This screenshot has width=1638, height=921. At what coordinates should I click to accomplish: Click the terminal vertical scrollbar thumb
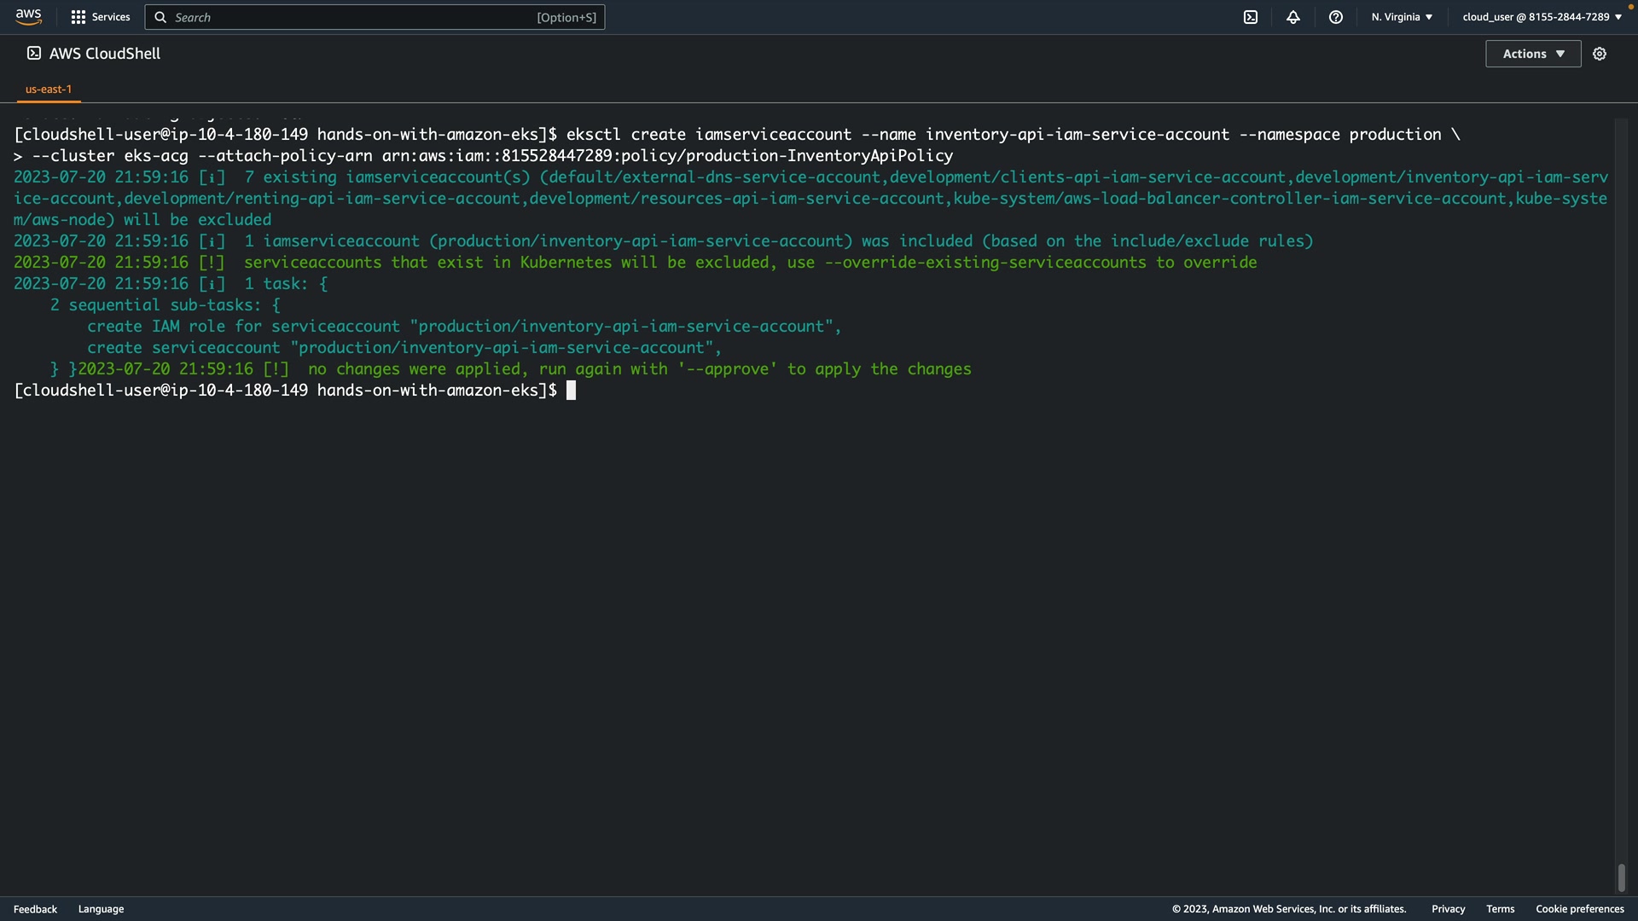[x=1621, y=878]
